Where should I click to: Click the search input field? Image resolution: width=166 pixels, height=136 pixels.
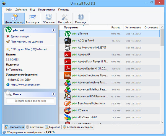(30, 101)
